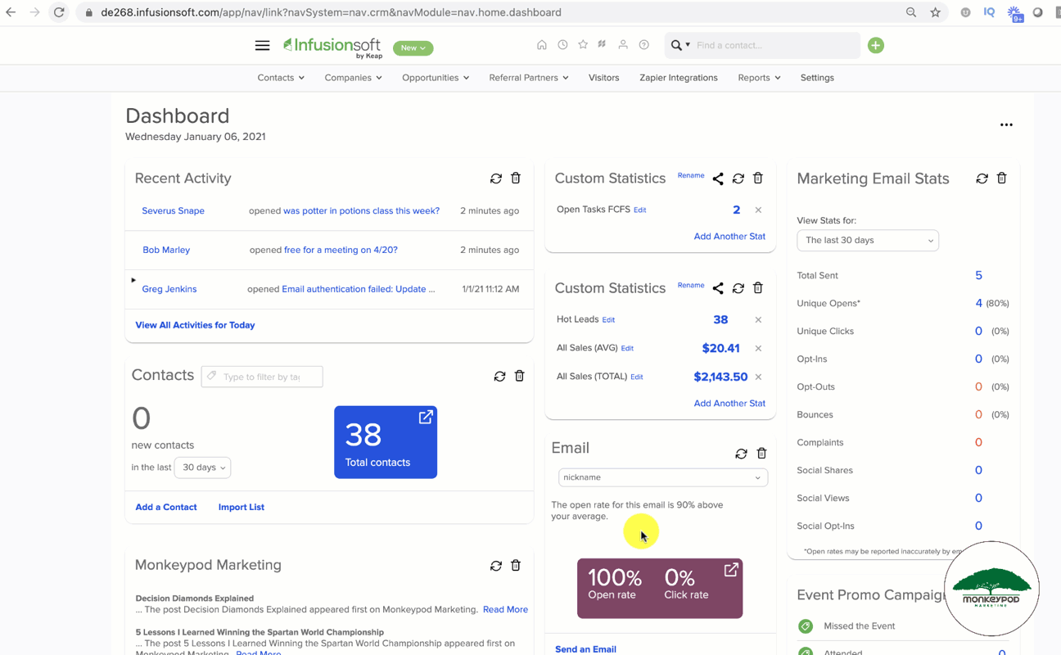Open the Contacts navigation menu

click(x=281, y=78)
